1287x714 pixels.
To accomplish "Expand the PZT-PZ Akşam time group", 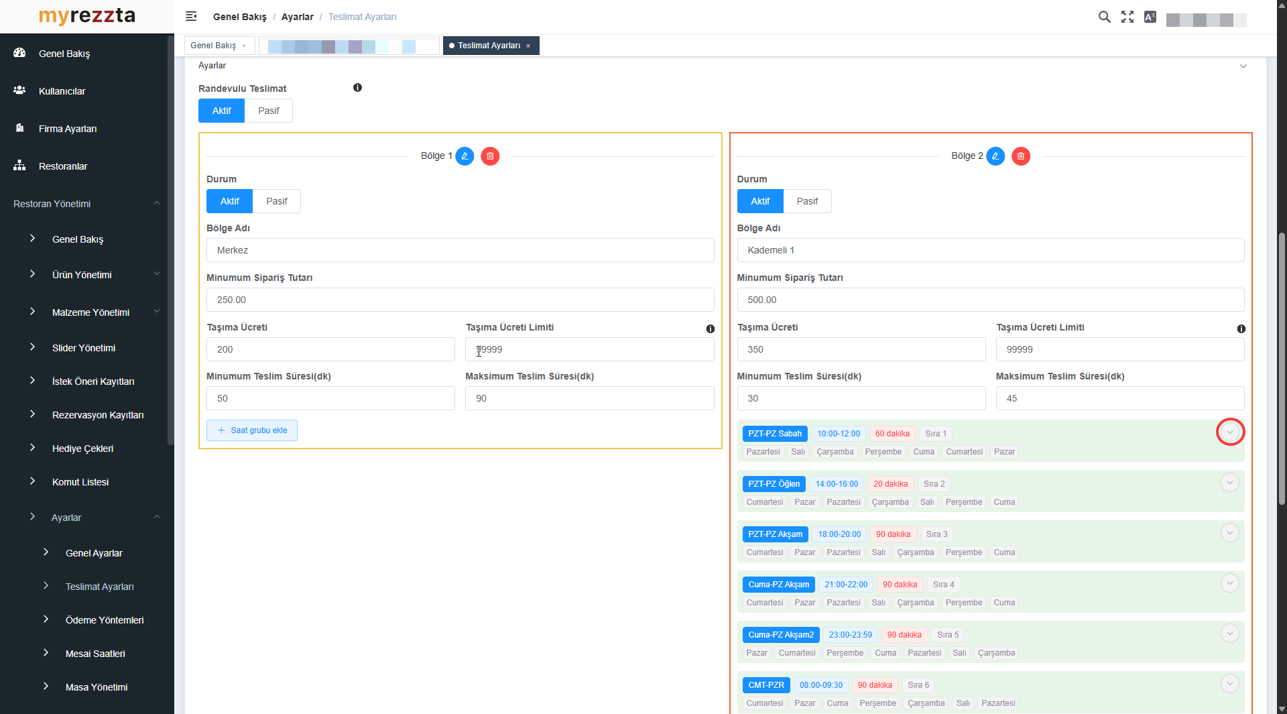I will 1230,533.
